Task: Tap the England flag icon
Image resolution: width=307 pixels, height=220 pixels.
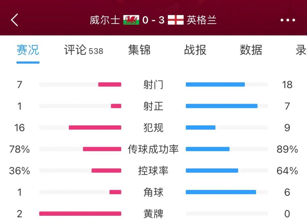Action: [x=176, y=20]
